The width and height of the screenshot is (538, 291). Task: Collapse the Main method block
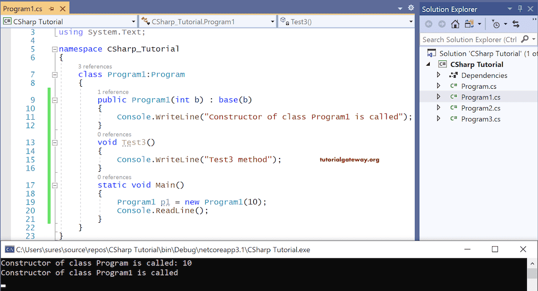tap(55, 185)
